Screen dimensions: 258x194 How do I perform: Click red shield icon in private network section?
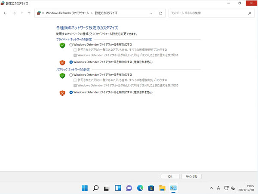62,62
